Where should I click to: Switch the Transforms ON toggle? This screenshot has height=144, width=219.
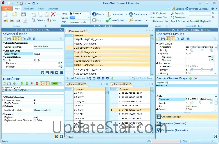pyautogui.click(x=57, y=83)
